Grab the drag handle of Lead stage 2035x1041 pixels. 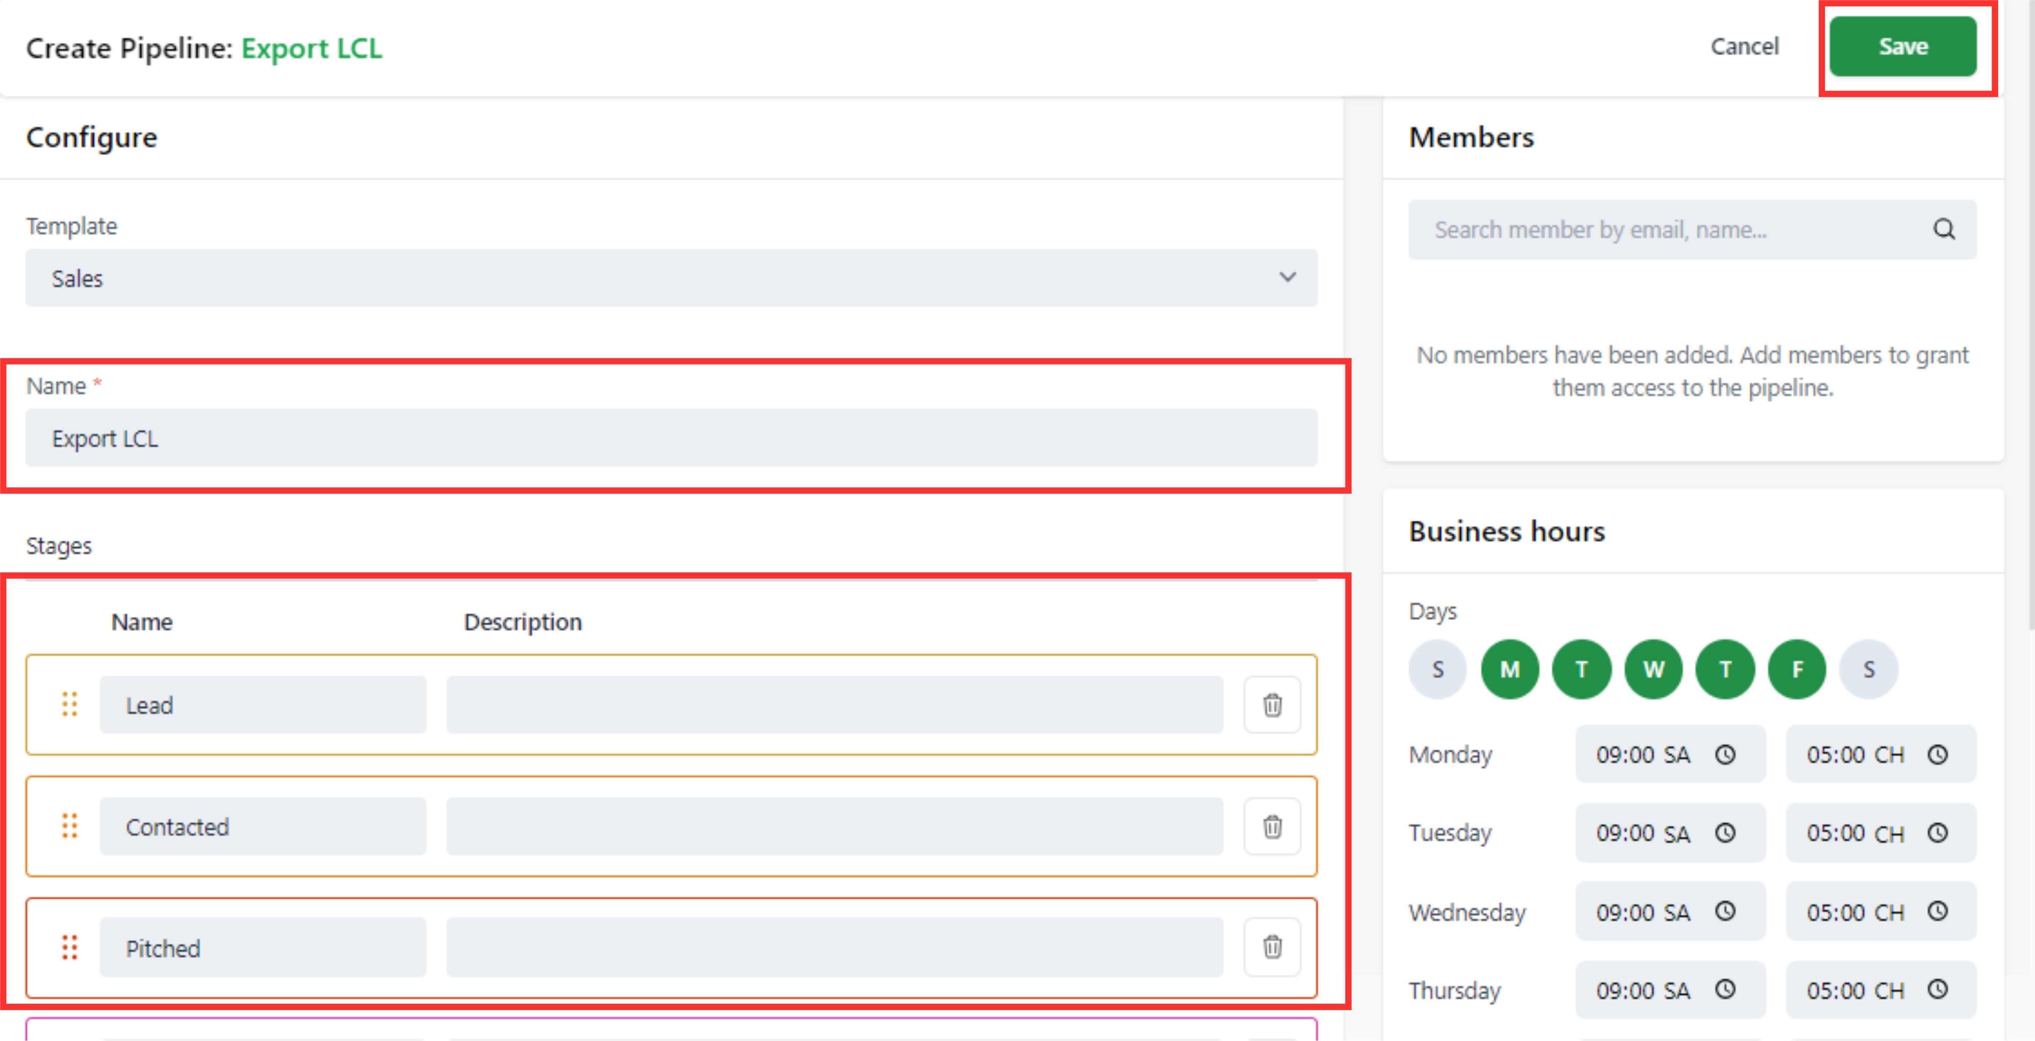[70, 704]
